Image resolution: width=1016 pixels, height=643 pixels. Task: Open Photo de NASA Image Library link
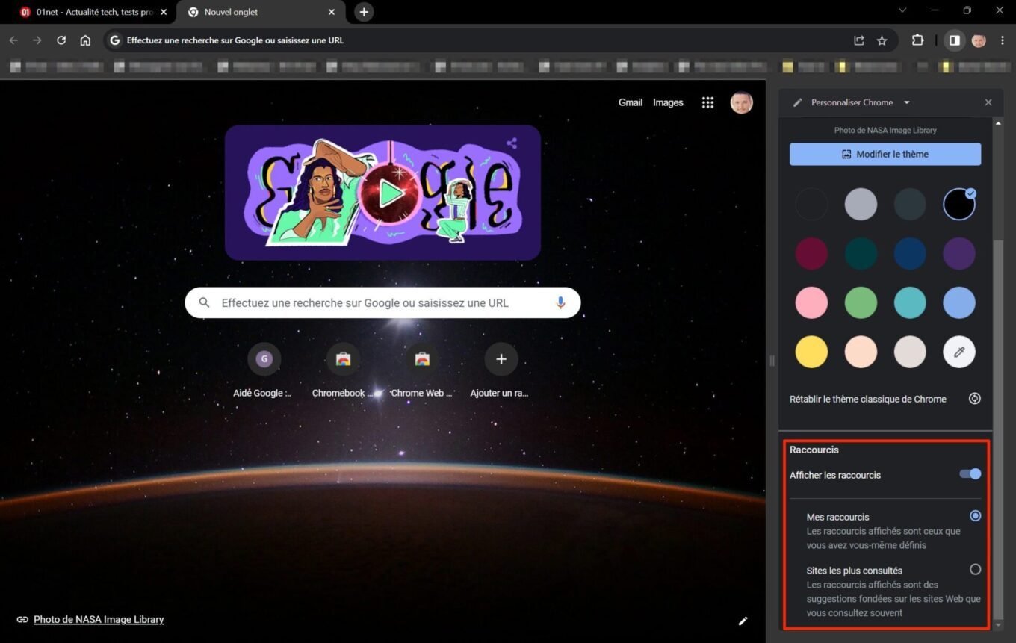[99, 619]
